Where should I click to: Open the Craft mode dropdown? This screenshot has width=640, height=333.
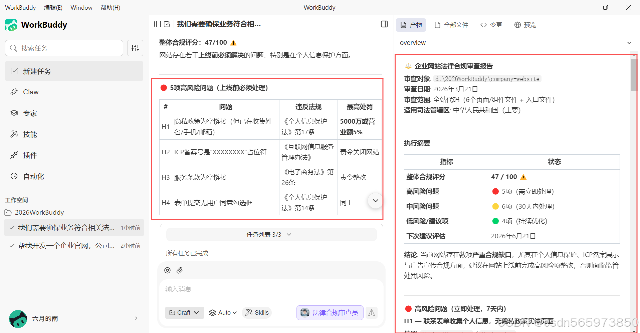pyautogui.click(x=185, y=313)
